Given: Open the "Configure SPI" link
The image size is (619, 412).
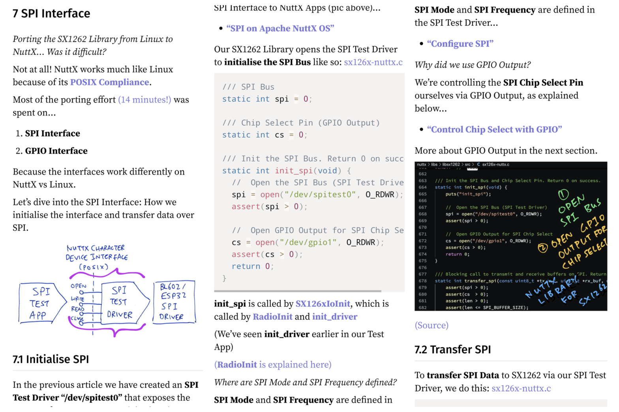Looking at the screenshot, I should [x=460, y=44].
